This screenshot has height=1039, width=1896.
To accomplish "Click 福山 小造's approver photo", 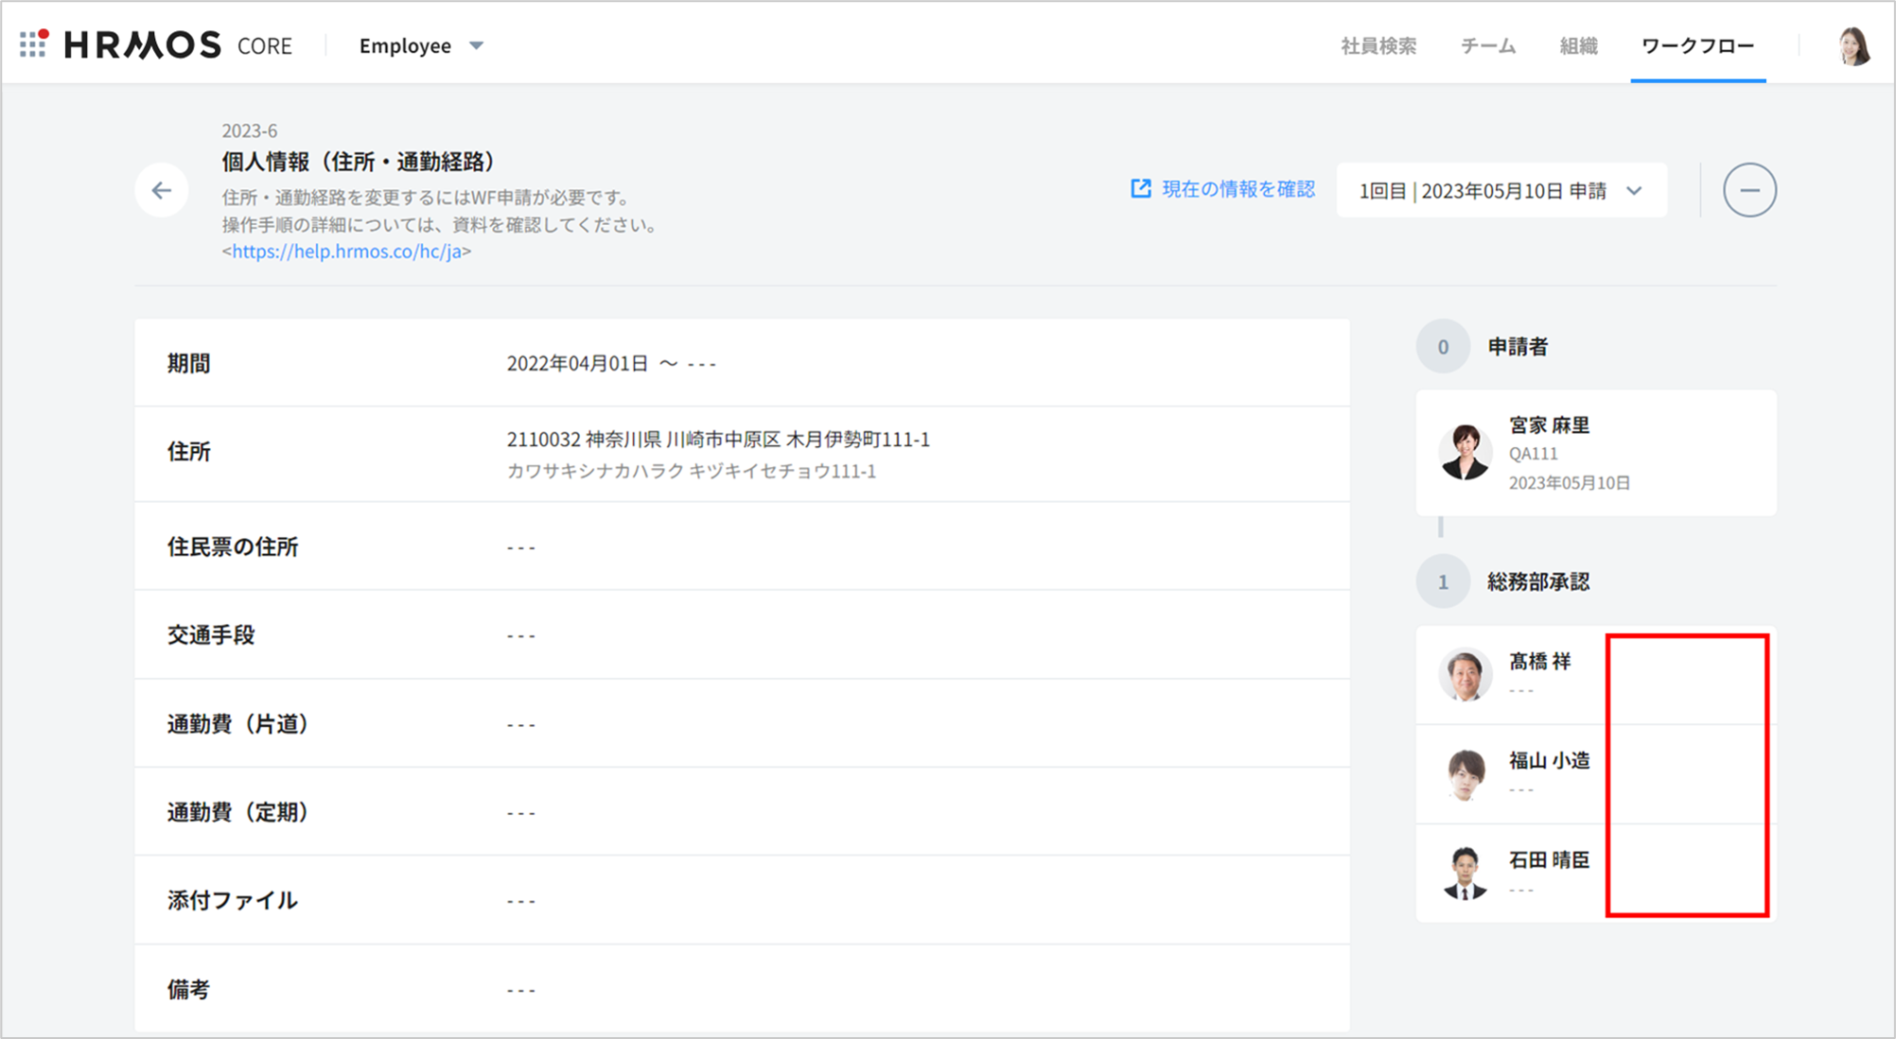I will pos(1465,773).
